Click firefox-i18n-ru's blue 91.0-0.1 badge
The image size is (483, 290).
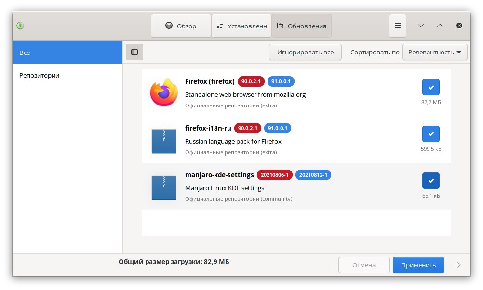coord(278,128)
